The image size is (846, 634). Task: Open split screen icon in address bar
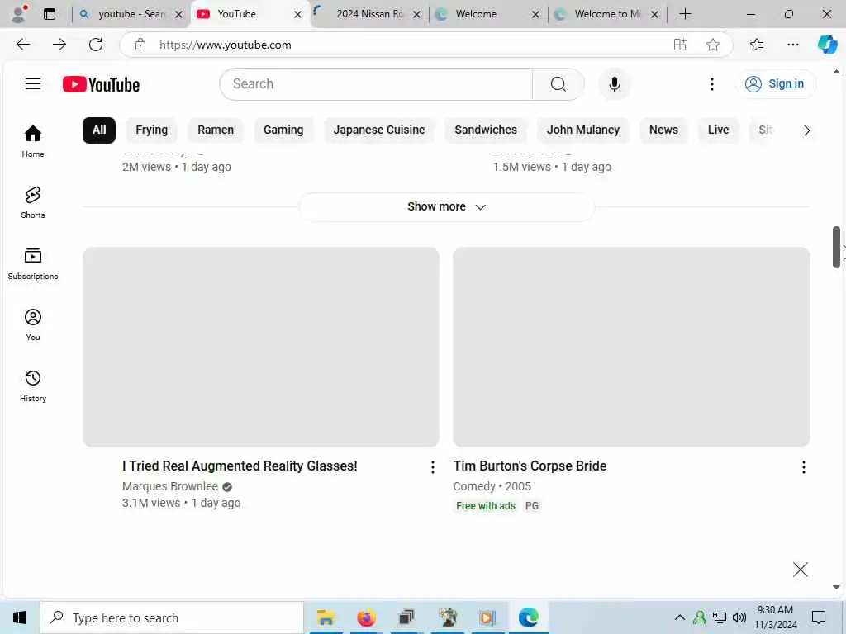[x=680, y=45]
